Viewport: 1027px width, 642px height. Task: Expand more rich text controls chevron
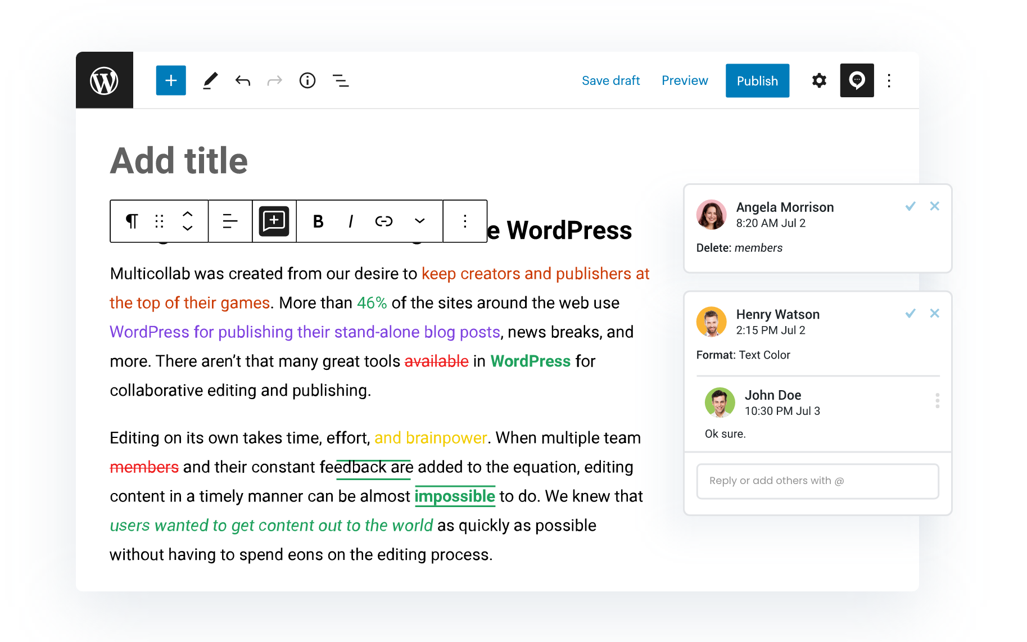(x=420, y=221)
